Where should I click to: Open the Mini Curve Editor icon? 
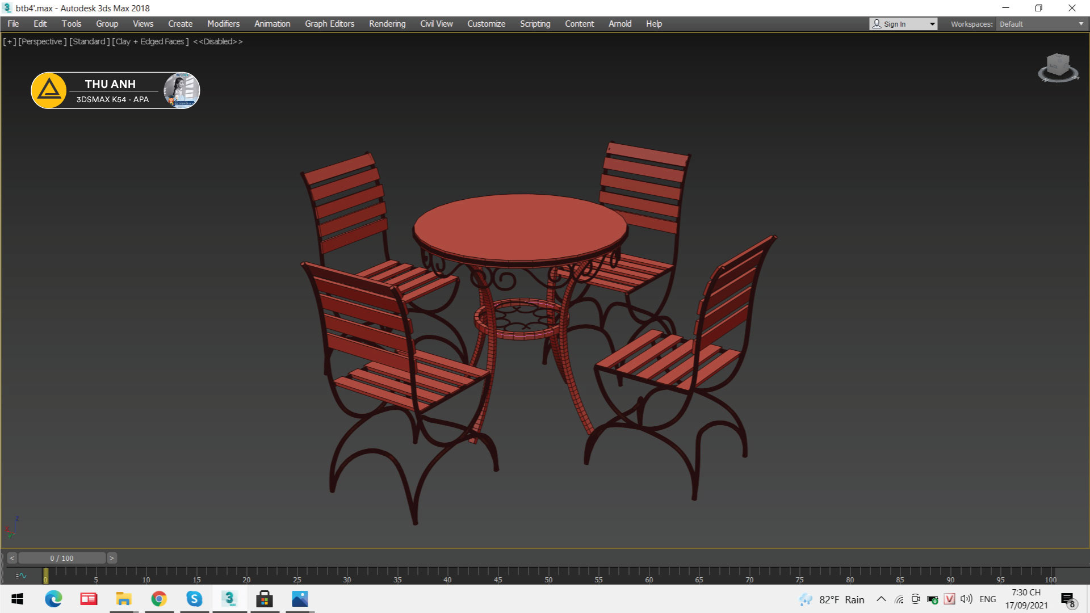click(21, 576)
